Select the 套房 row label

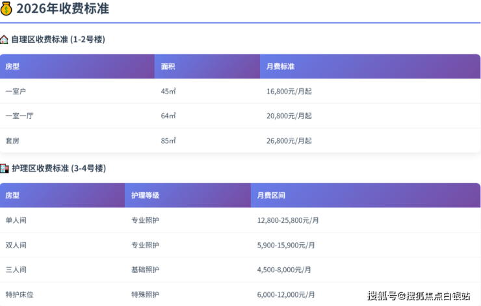point(12,140)
